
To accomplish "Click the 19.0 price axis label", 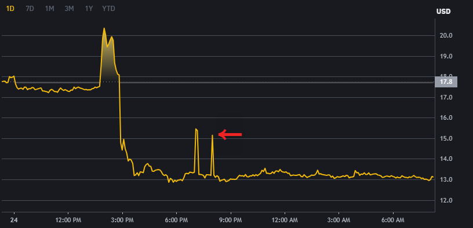I will coord(446,56).
